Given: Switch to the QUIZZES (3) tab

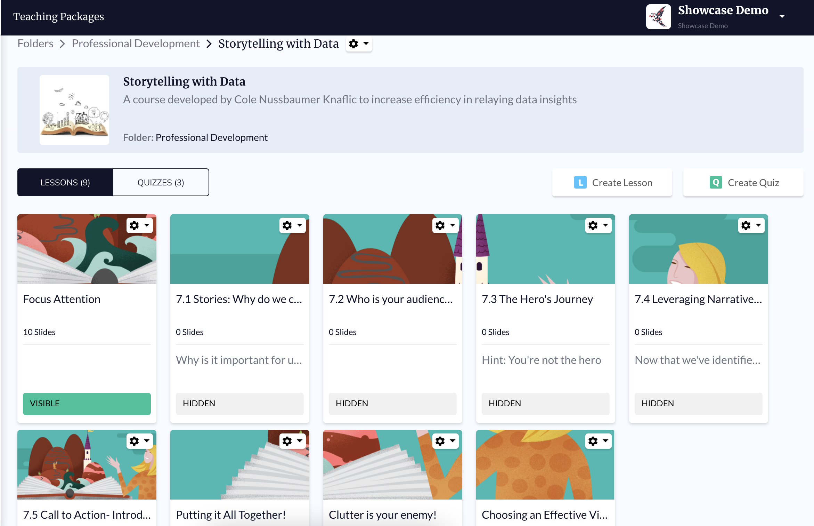Looking at the screenshot, I should pos(161,183).
